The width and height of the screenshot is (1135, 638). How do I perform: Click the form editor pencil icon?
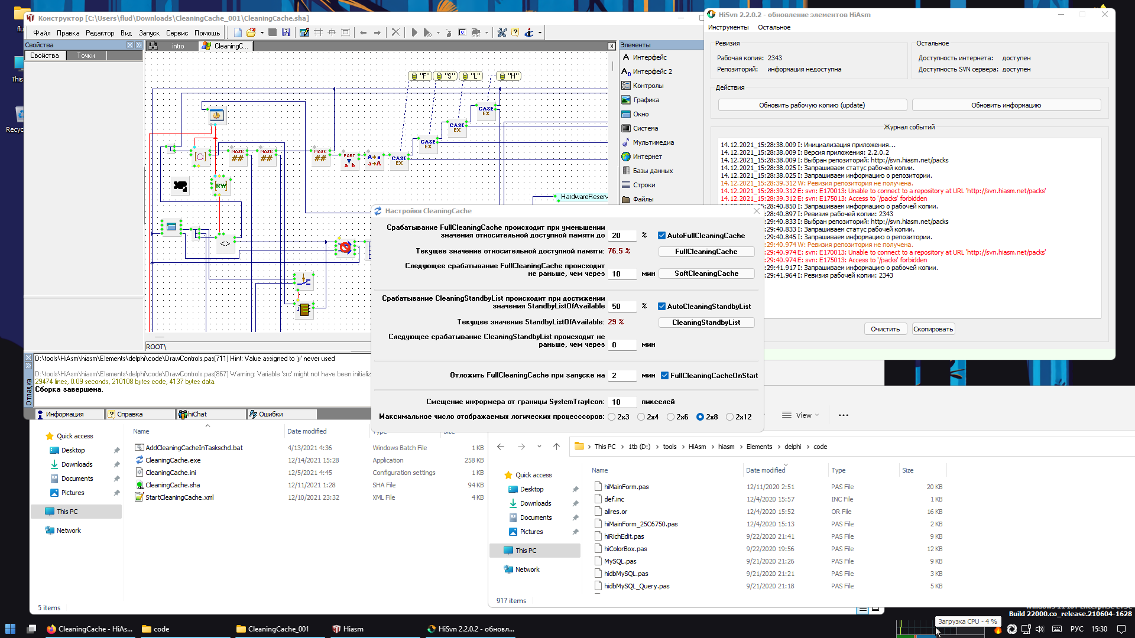click(x=304, y=32)
